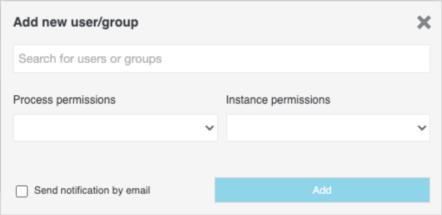Click the X icon in the dialog header
This screenshot has width=442, height=215.
click(423, 22)
